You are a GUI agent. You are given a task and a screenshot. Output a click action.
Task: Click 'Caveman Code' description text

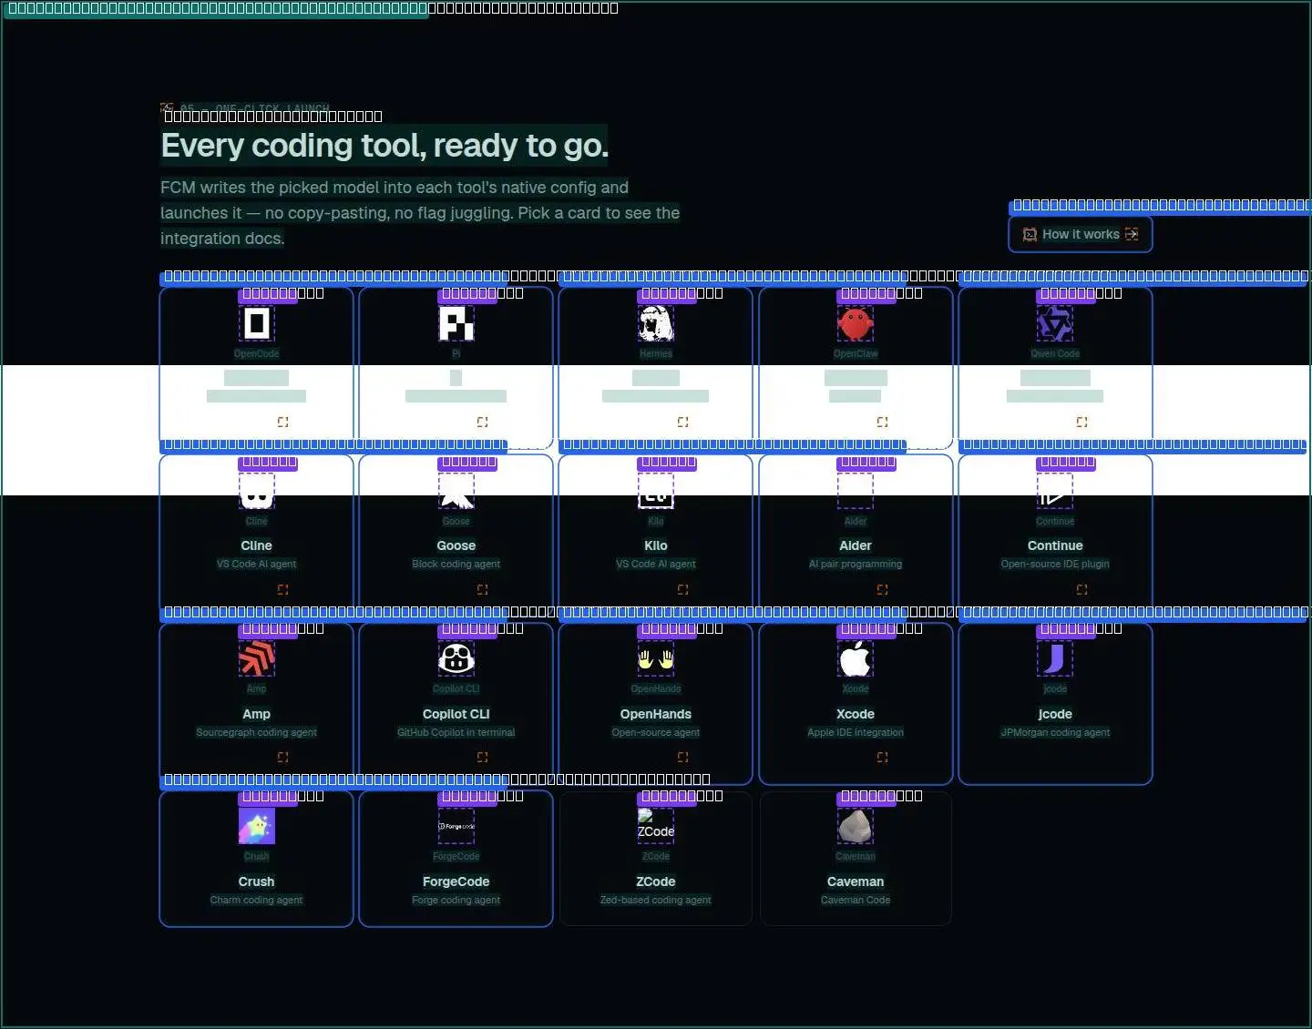[856, 900]
